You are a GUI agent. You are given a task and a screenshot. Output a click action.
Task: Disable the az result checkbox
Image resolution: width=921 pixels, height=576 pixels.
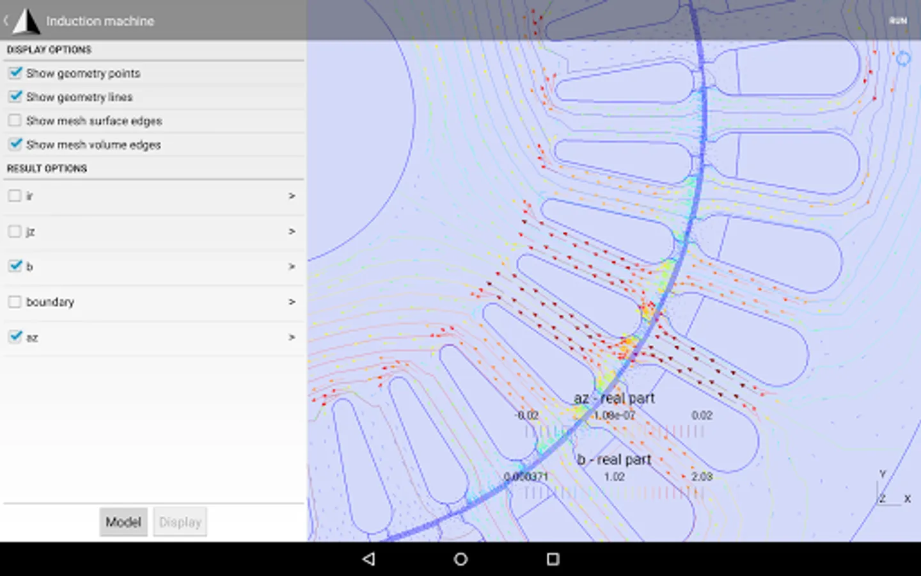[x=15, y=337]
